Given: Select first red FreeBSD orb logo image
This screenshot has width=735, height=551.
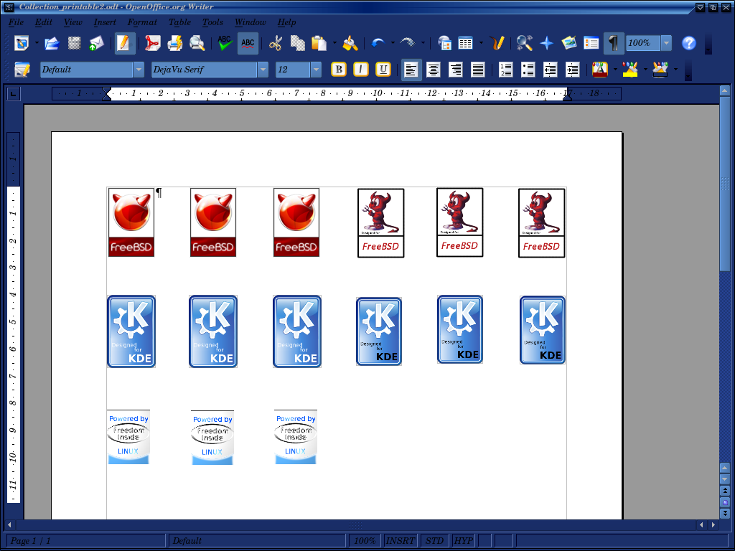Looking at the screenshot, I should [x=131, y=222].
